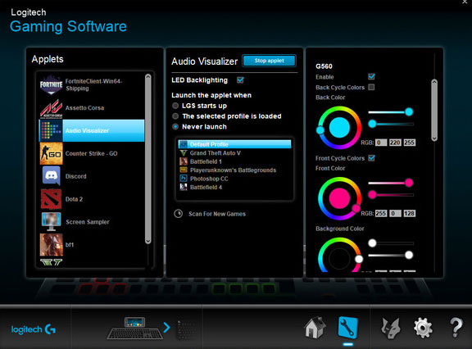Go to the Home house icon
The width and height of the screenshot is (472, 349).
[315, 328]
